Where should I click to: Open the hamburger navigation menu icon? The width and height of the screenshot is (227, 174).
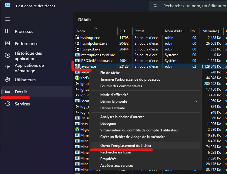point(8,19)
